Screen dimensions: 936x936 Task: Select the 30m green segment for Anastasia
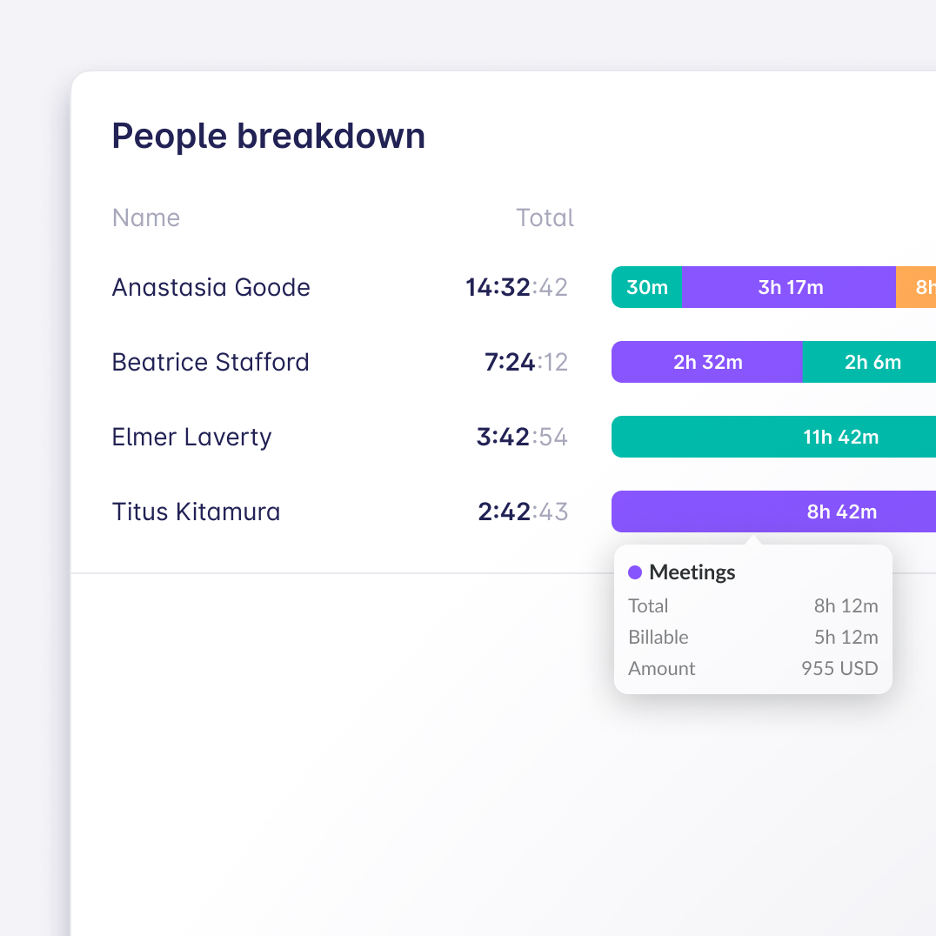pos(646,287)
